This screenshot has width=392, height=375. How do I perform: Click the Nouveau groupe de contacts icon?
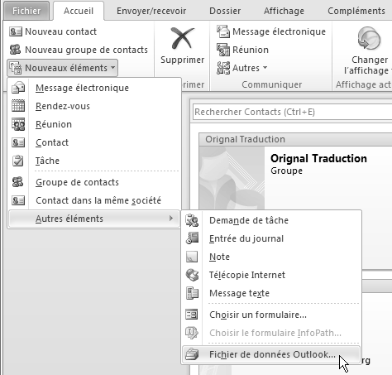pos(16,50)
